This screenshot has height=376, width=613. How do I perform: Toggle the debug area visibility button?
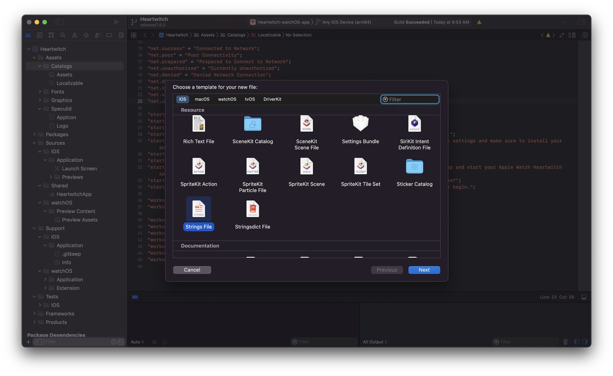pyautogui.click(x=584, y=297)
